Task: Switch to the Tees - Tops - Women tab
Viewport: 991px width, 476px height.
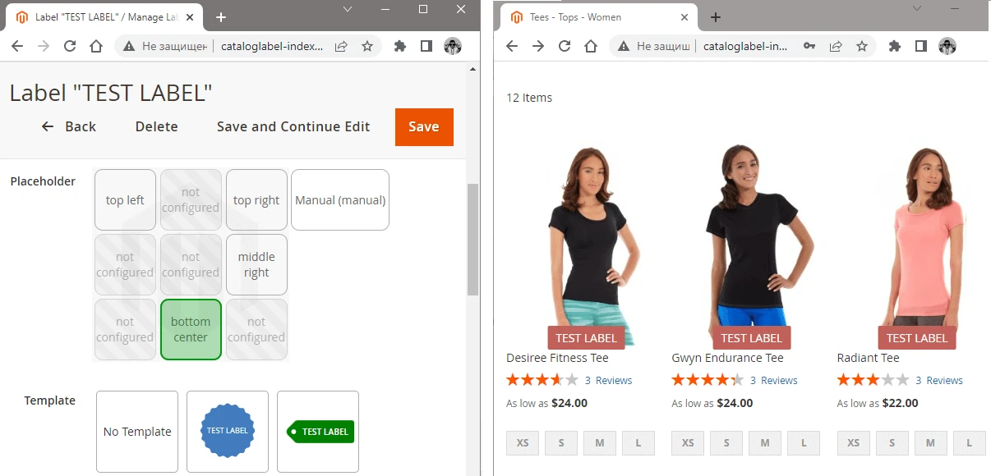Action: (x=592, y=17)
